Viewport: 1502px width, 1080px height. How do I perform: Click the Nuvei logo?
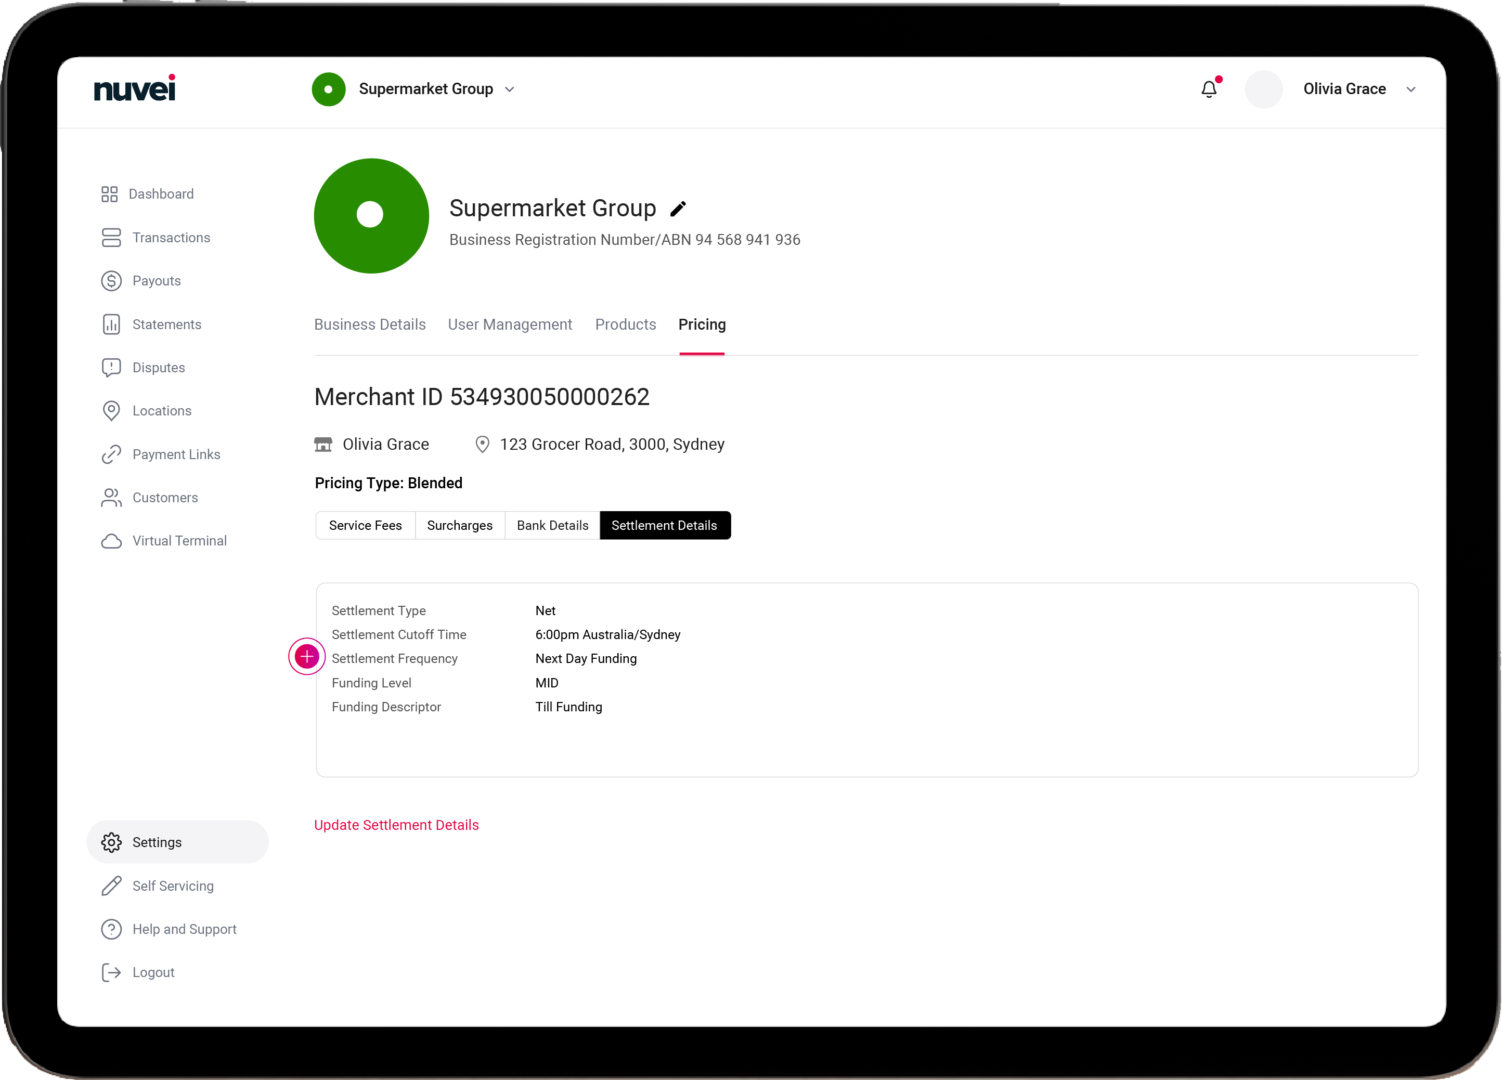click(x=134, y=88)
